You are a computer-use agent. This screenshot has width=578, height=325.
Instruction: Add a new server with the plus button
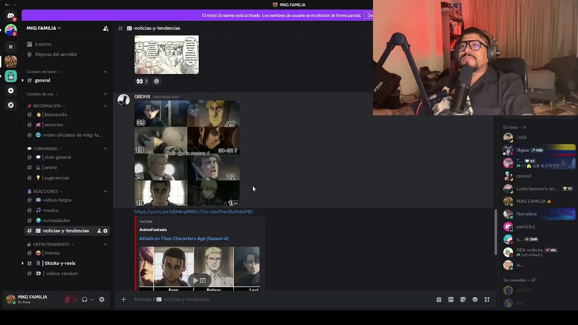point(11,91)
